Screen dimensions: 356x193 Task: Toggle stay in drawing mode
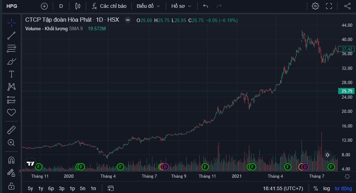click(11, 173)
